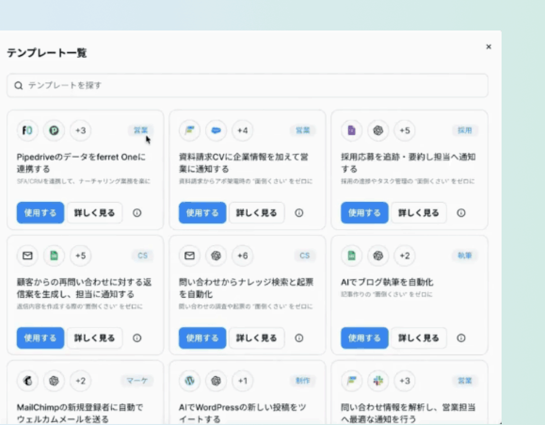Expand the +4 apps badge on 資料請求CV card

point(242,131)
